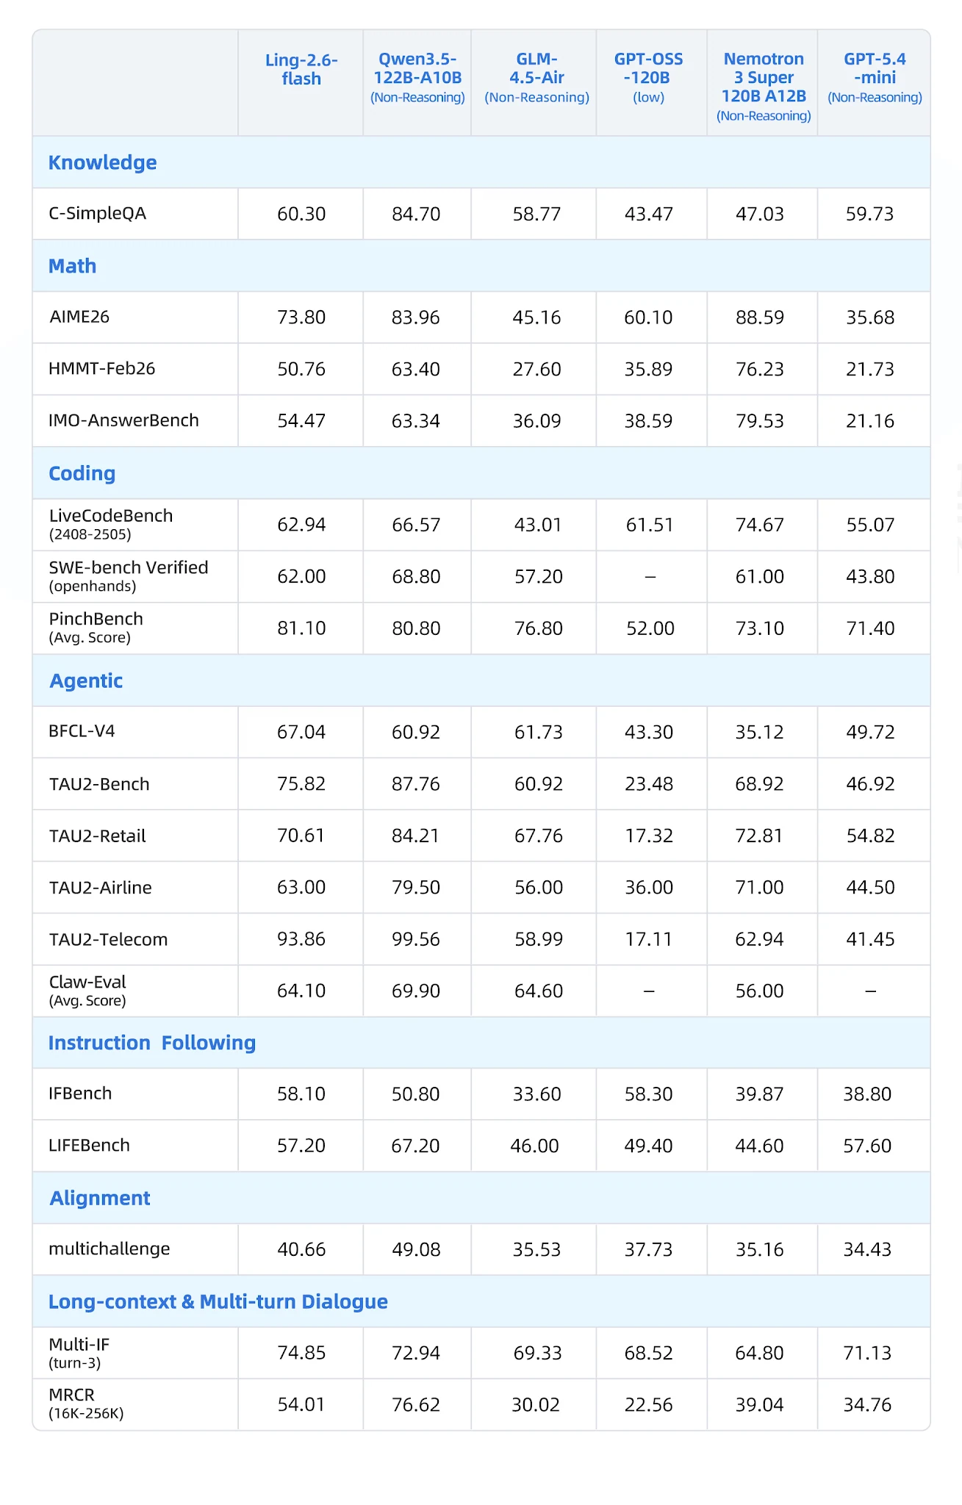Click the 76.23 value in HMMT-Feb26 row
Image resolution: width=962 pixels, height=1505 pixels.
coord(760,369)
